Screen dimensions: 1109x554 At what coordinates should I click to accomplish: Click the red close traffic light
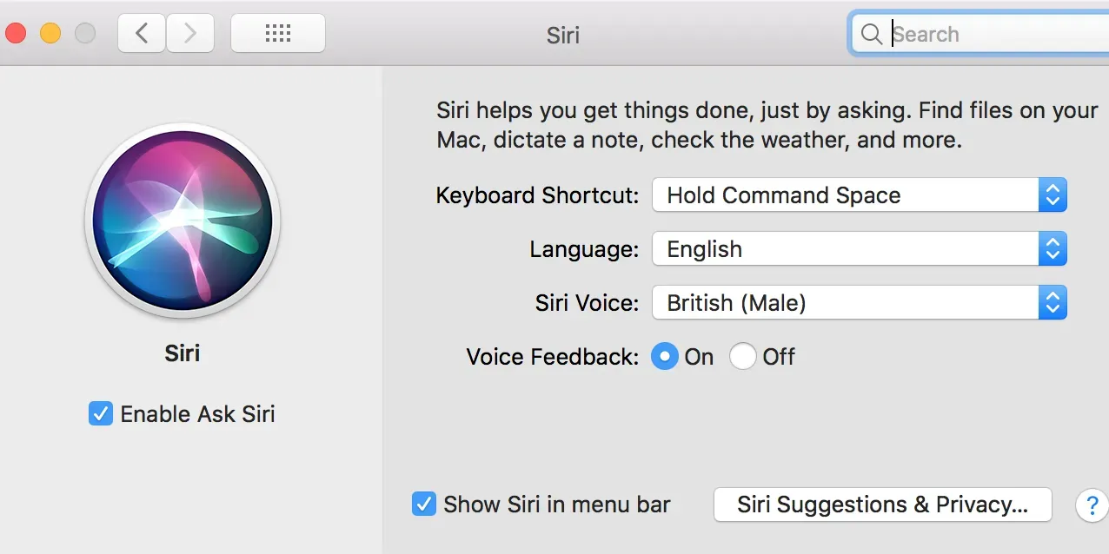pyautogui.click(x=17, y=33)
